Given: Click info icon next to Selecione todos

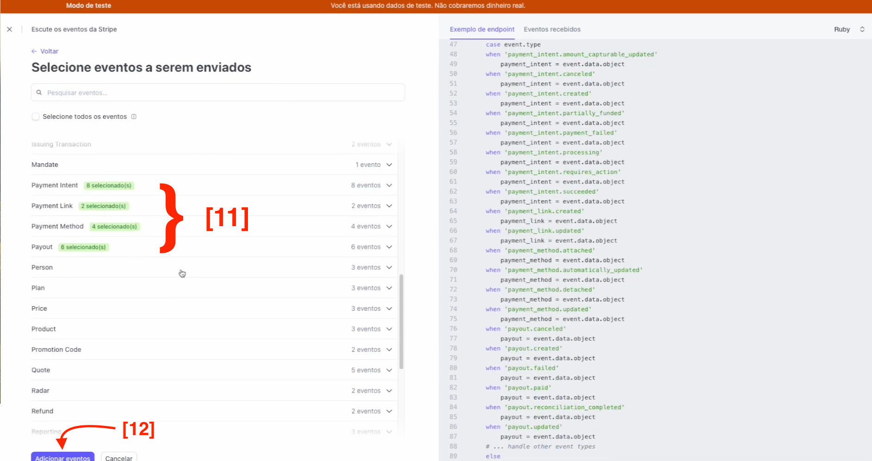Looking at the screenshot, I should pyautogui.click(x=134, y=117).
